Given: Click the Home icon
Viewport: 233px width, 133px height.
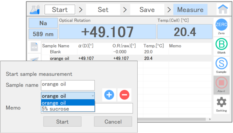Looking at the screenshot, I should point(222,9).
